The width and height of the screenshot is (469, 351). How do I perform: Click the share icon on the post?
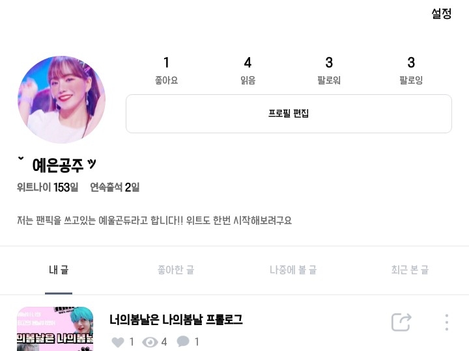401,322
